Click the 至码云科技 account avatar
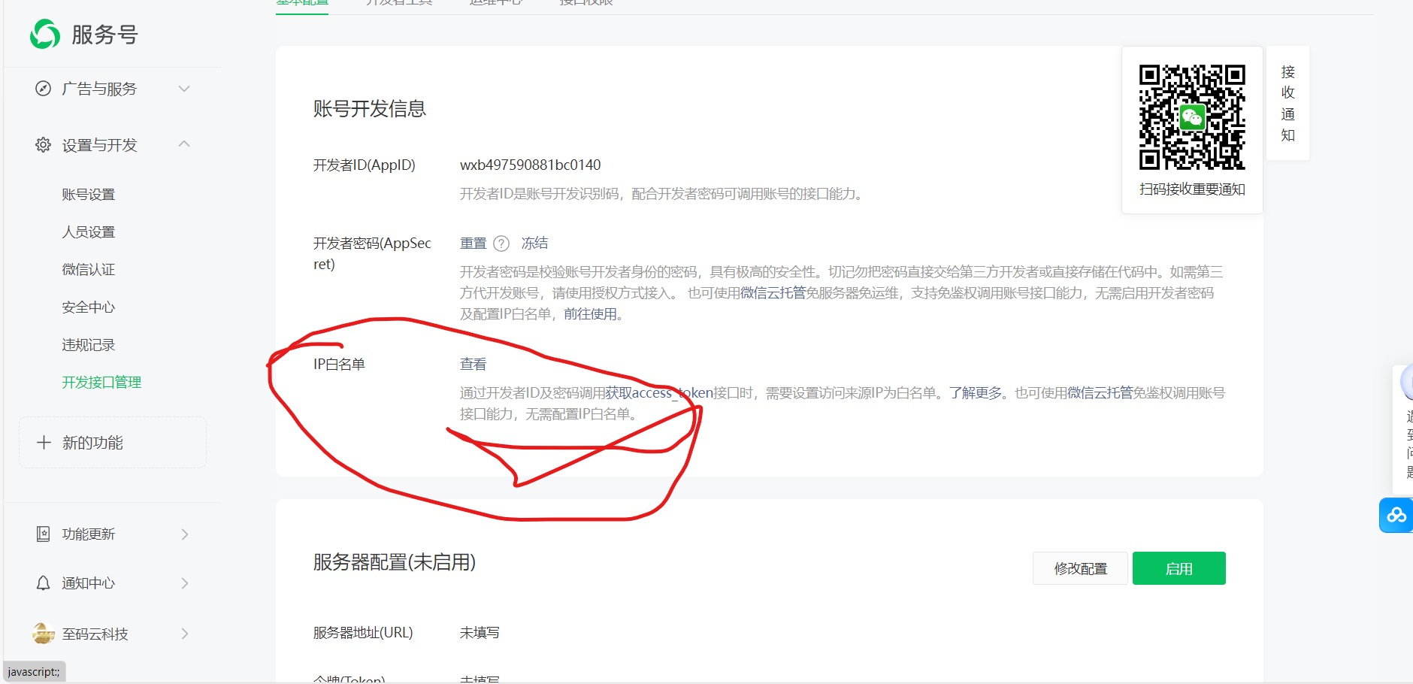1413x684 pixels. [x=44, y=634]
